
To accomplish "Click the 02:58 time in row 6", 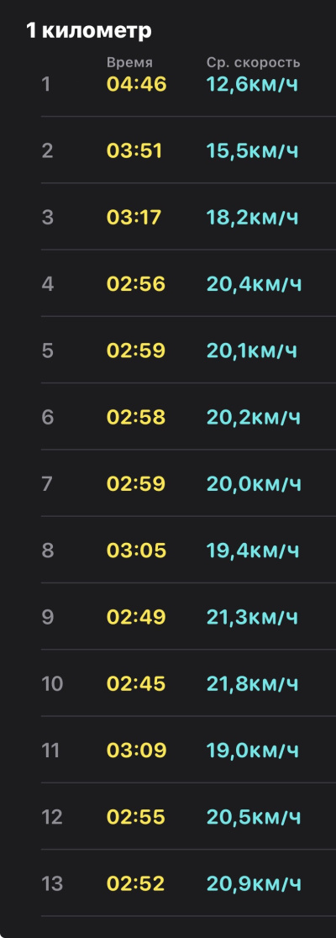I will coord(136,417).
